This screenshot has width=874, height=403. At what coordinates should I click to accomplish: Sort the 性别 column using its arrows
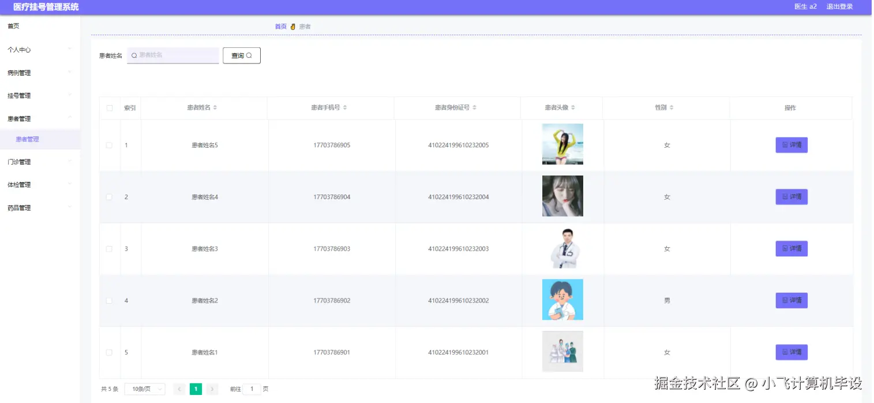click(672, 108)
